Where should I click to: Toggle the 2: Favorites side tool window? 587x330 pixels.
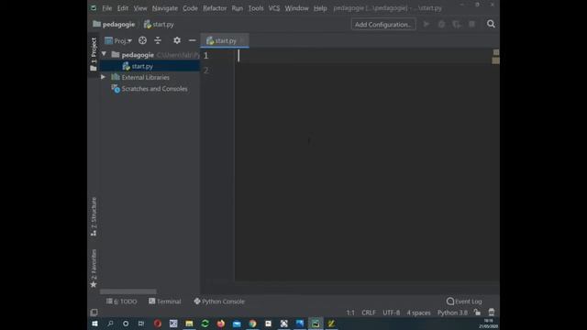click(94, 269)
